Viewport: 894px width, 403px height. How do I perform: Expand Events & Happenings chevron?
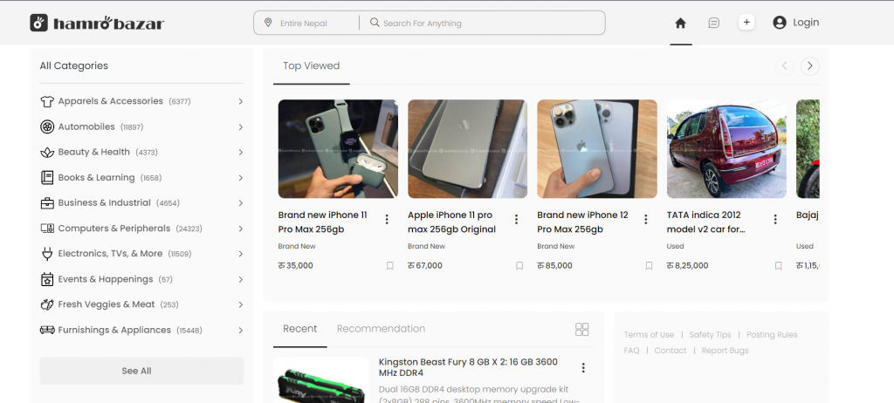pos(241,279)
